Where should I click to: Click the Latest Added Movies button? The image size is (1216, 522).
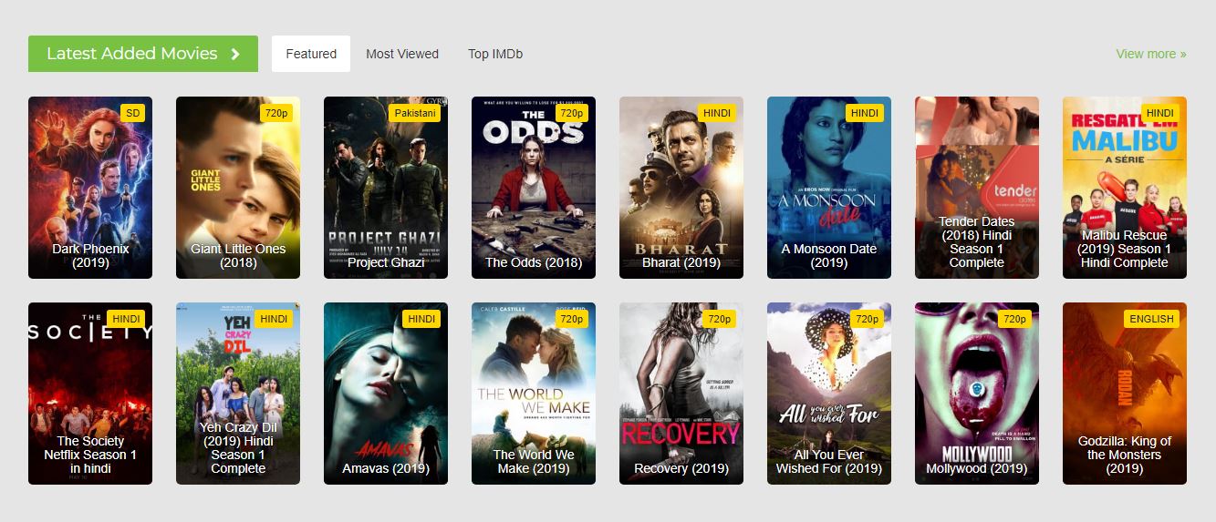tap(143, 54)
